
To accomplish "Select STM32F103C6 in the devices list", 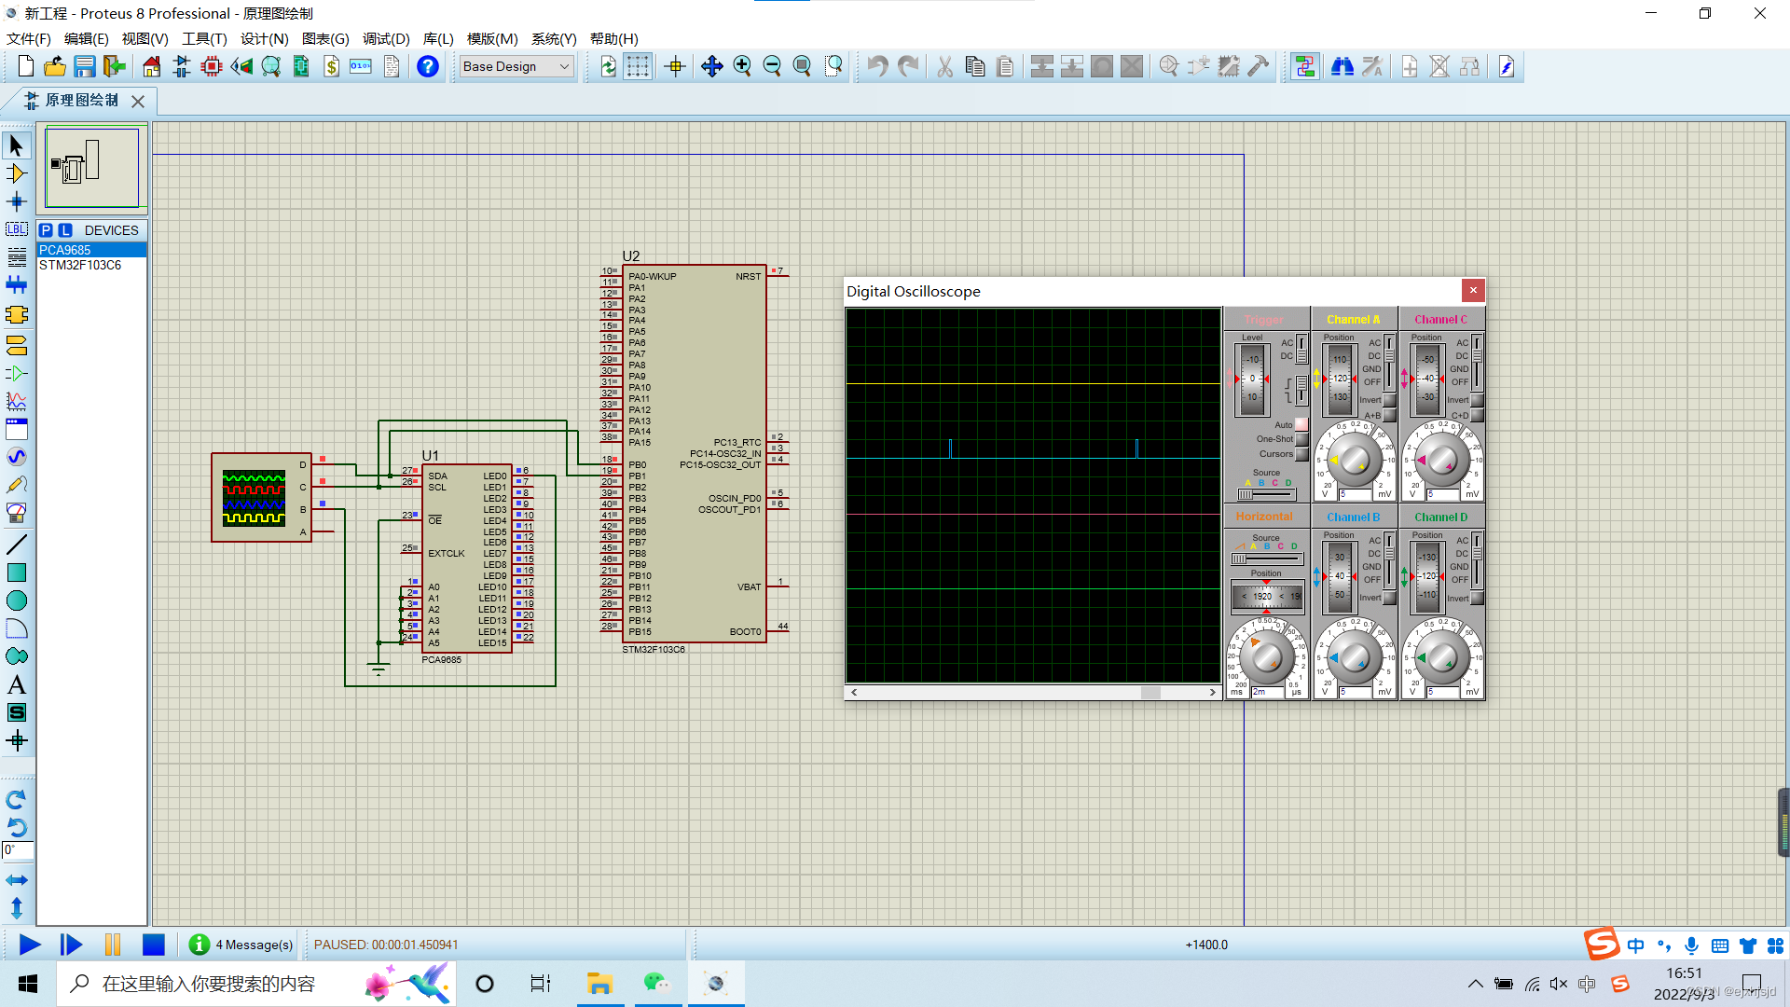I will [80, 265].
